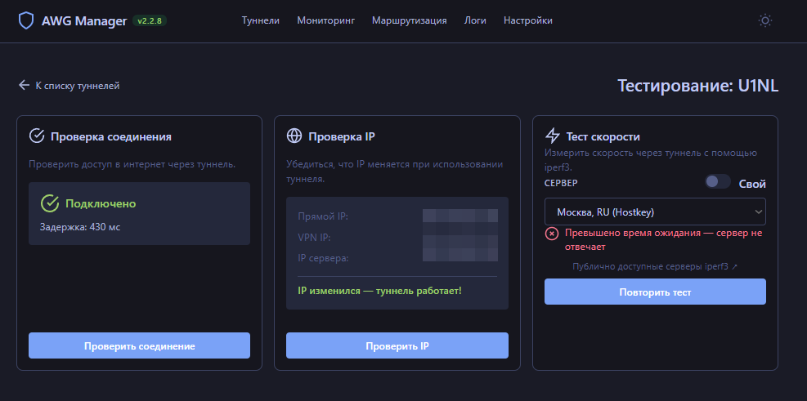
Task: Open the Маршрутизация page
Action: tap(409, 20)
